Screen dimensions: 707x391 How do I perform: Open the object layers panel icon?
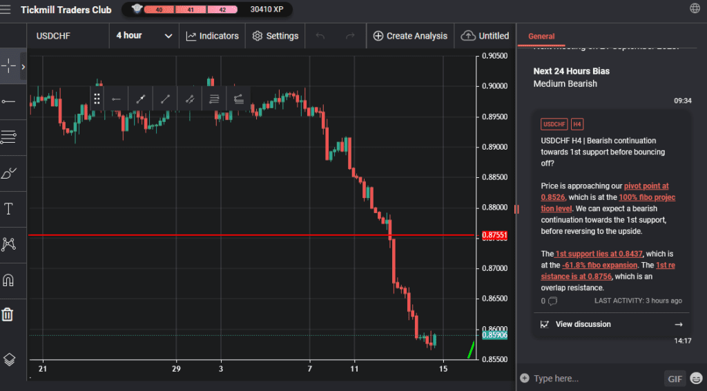pyautogui.click(x=9, y=359)
